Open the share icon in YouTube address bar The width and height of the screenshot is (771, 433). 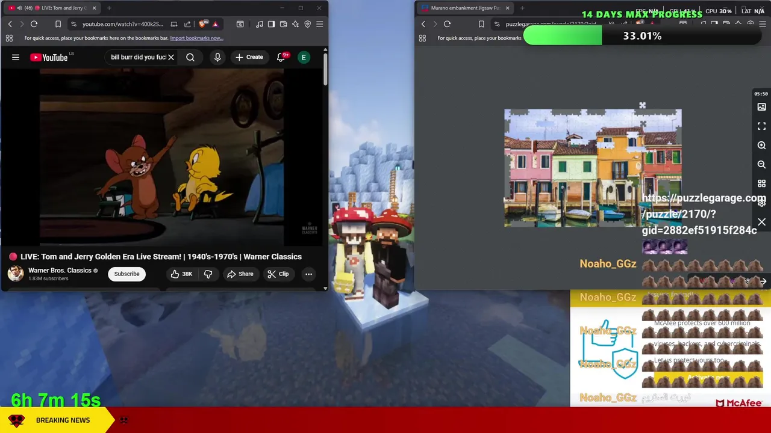click(187, 24)
